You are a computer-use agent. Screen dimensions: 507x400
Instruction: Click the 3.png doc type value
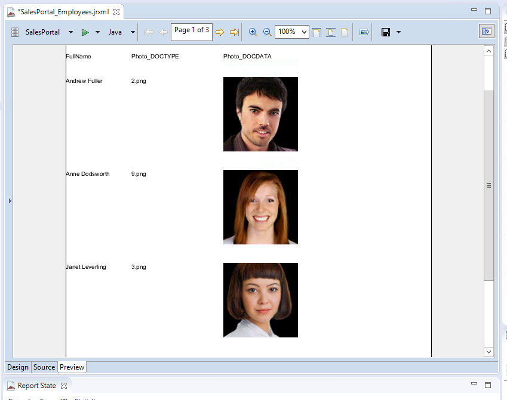139,267
